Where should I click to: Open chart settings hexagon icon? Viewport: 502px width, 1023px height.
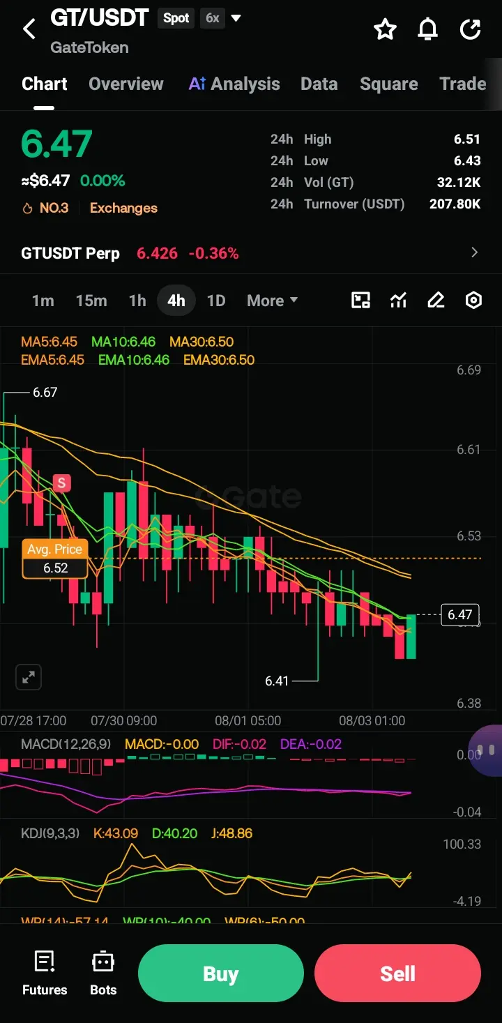[x=473, y=301]
